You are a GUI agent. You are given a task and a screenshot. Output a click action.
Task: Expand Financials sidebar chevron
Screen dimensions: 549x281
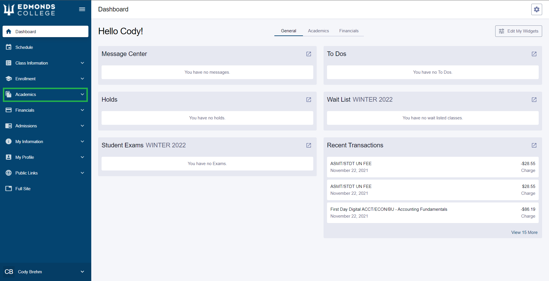click(x=82, y=110)
